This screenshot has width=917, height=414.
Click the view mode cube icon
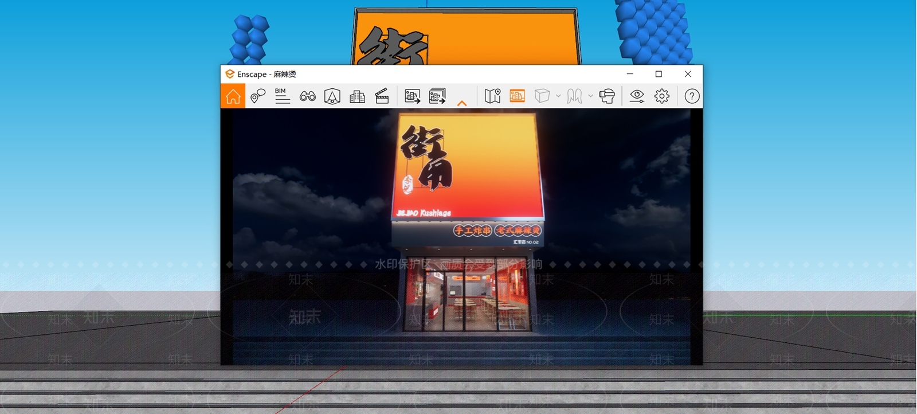point(542,96)
